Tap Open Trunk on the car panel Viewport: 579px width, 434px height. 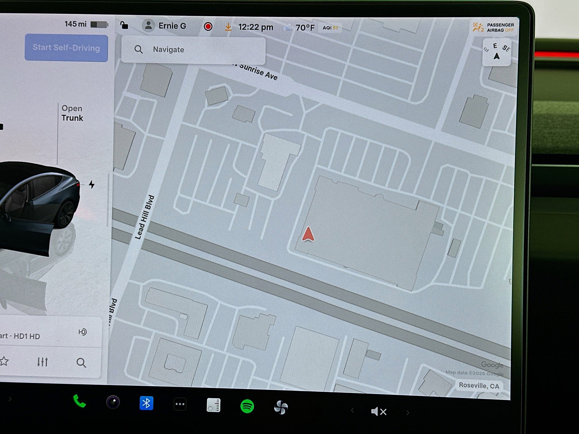[72, 113]
